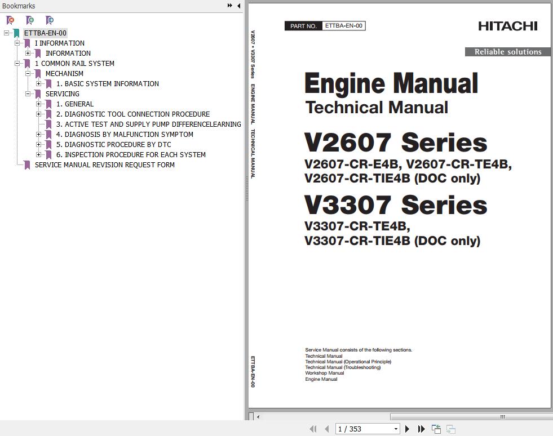Jump to the last page
The image size is (553, 436).
point(422,429)
